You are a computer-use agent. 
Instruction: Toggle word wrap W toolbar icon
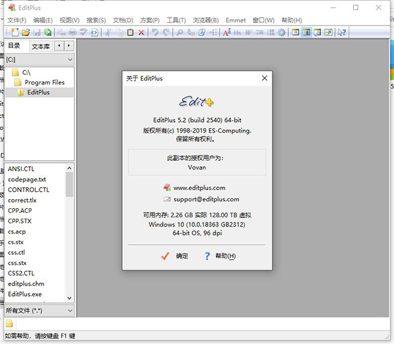point(248,32)
